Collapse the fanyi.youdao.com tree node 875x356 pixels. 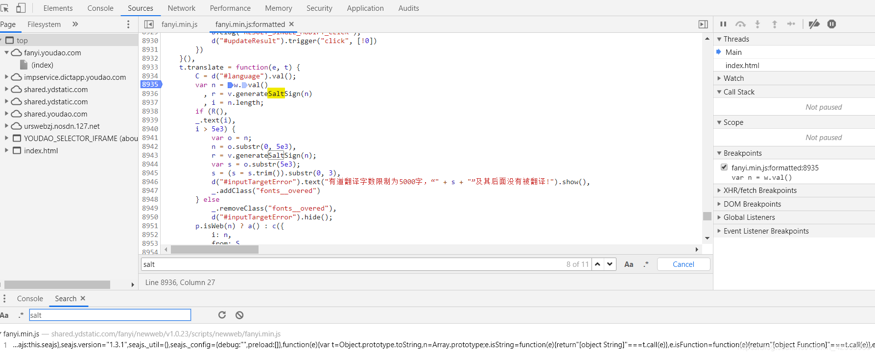(7, 52)
